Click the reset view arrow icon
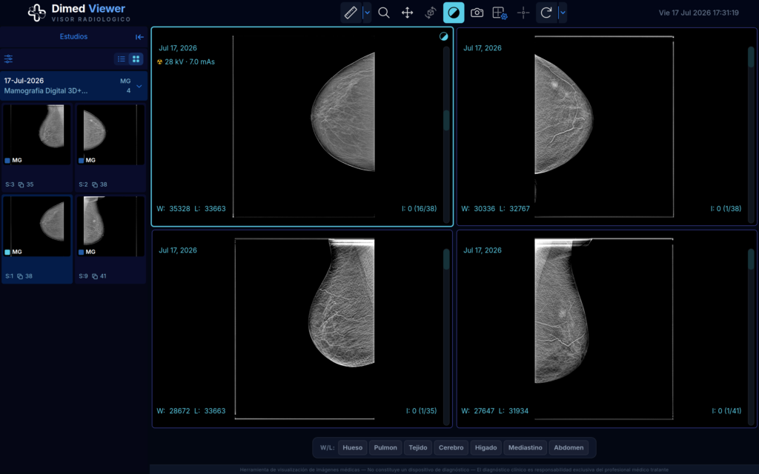 pos(546,13)
